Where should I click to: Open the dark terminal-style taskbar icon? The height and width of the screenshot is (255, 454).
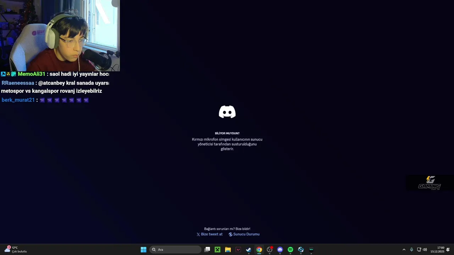pyautogui.click(x=311, y=250)
